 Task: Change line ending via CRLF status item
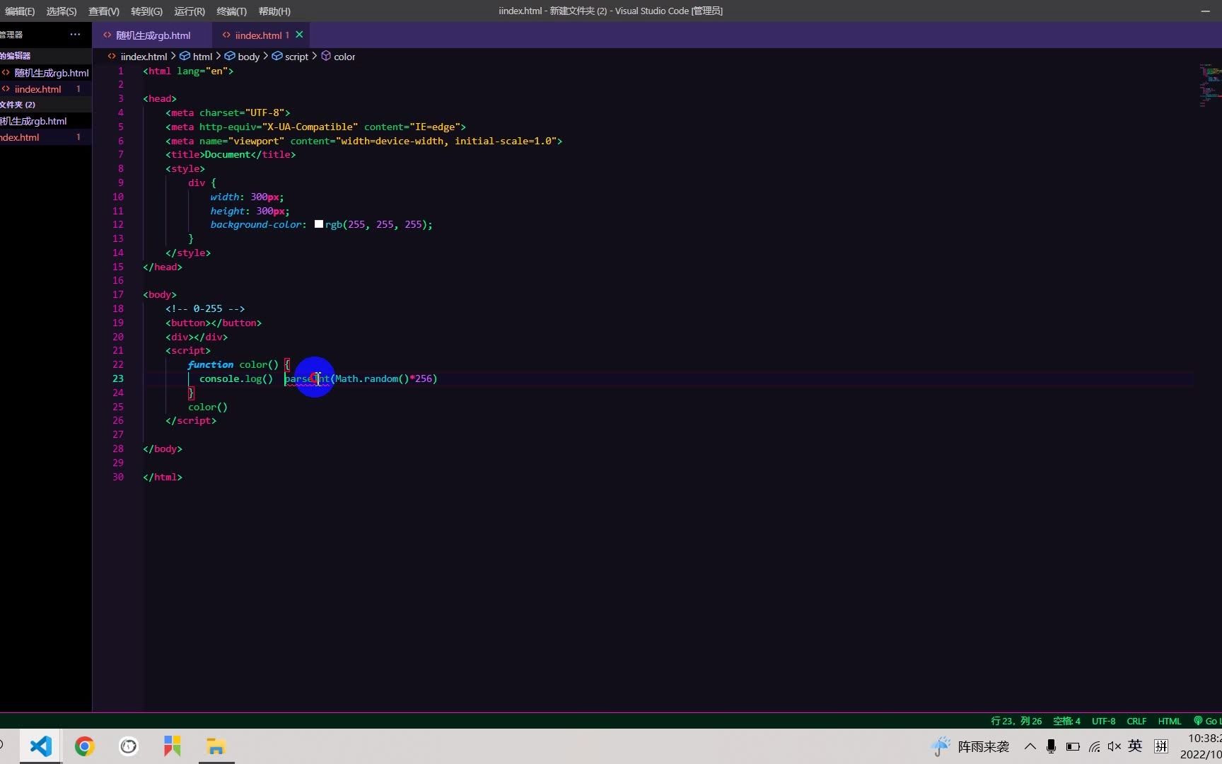1136,721
